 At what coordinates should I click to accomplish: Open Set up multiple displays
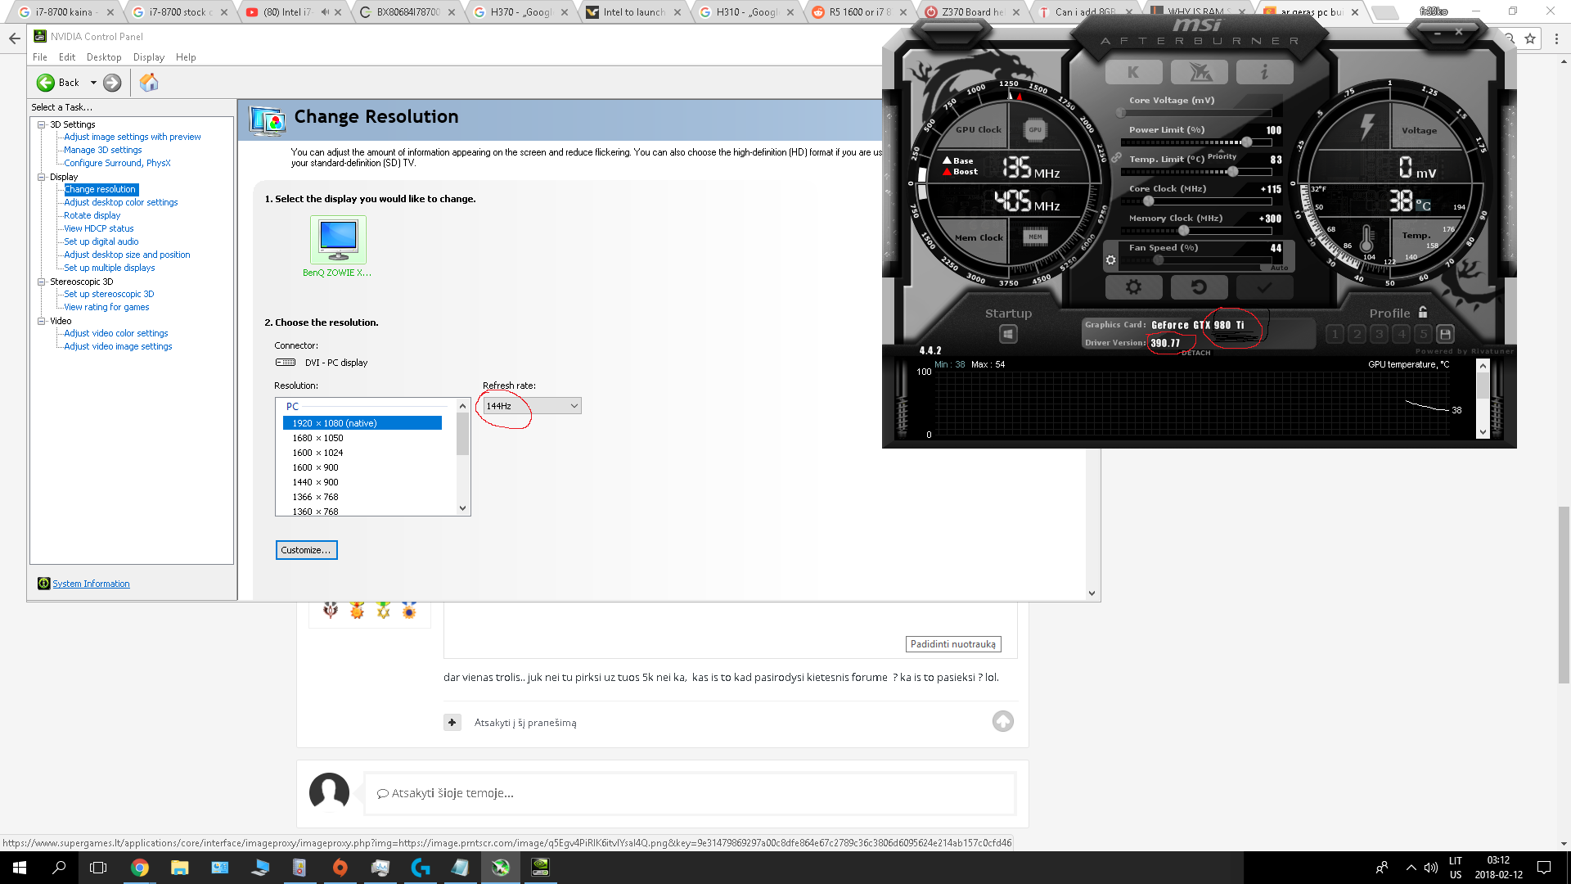point(110,268)
